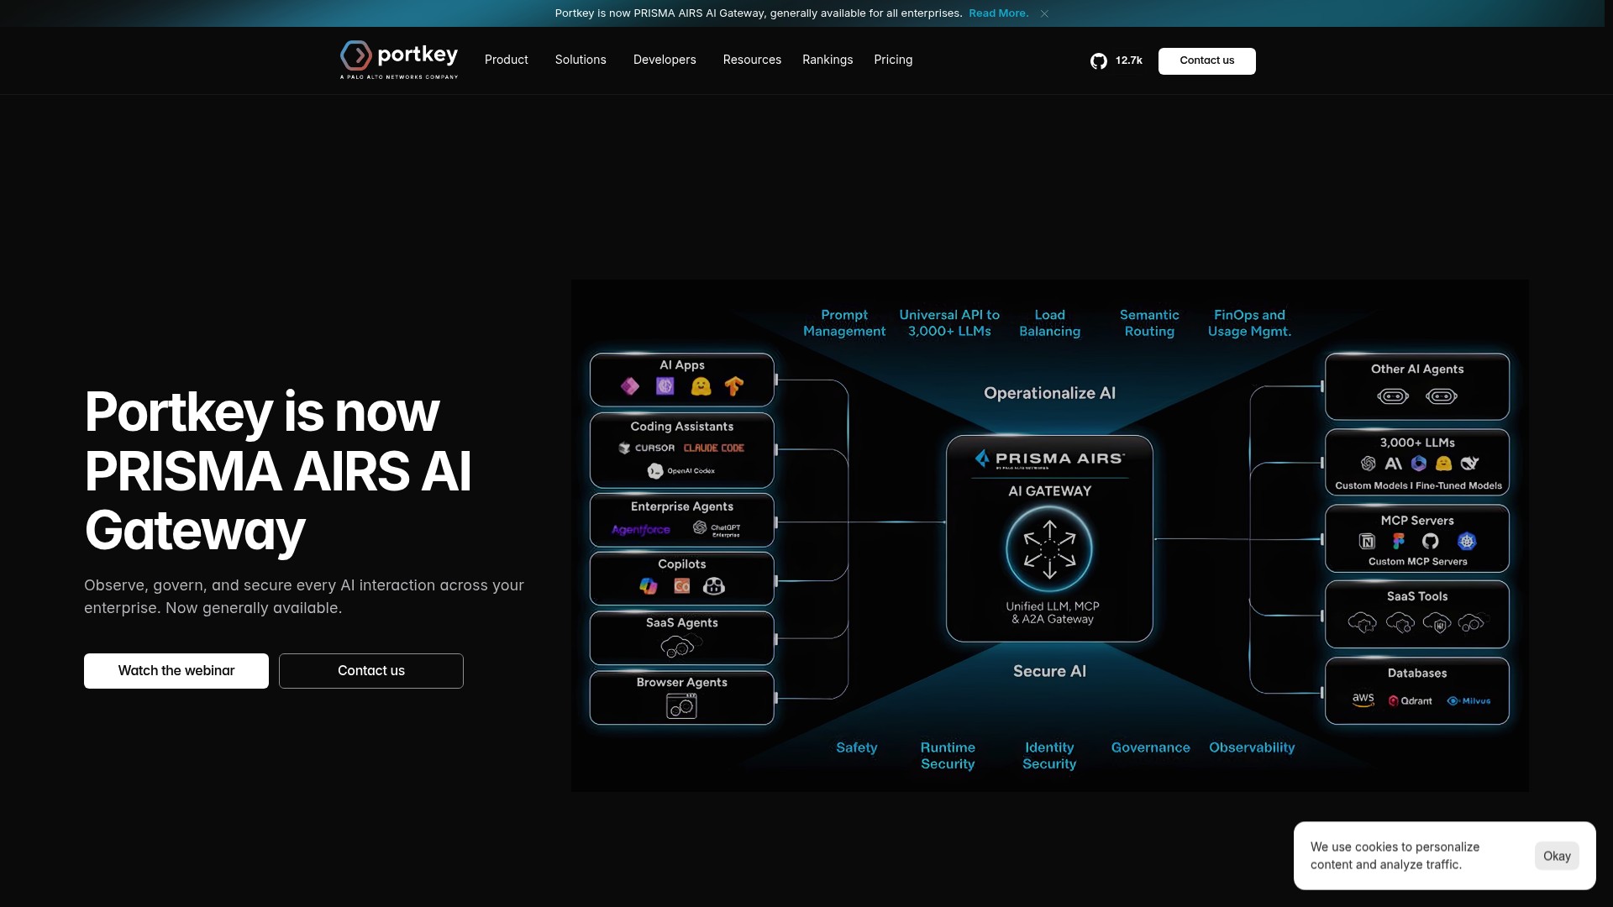Image resolution: width=1613 pixels, height=907 pixels.
Task: Click the yellow emoji icon in AI Apps
Action: (x=701, y=386)
